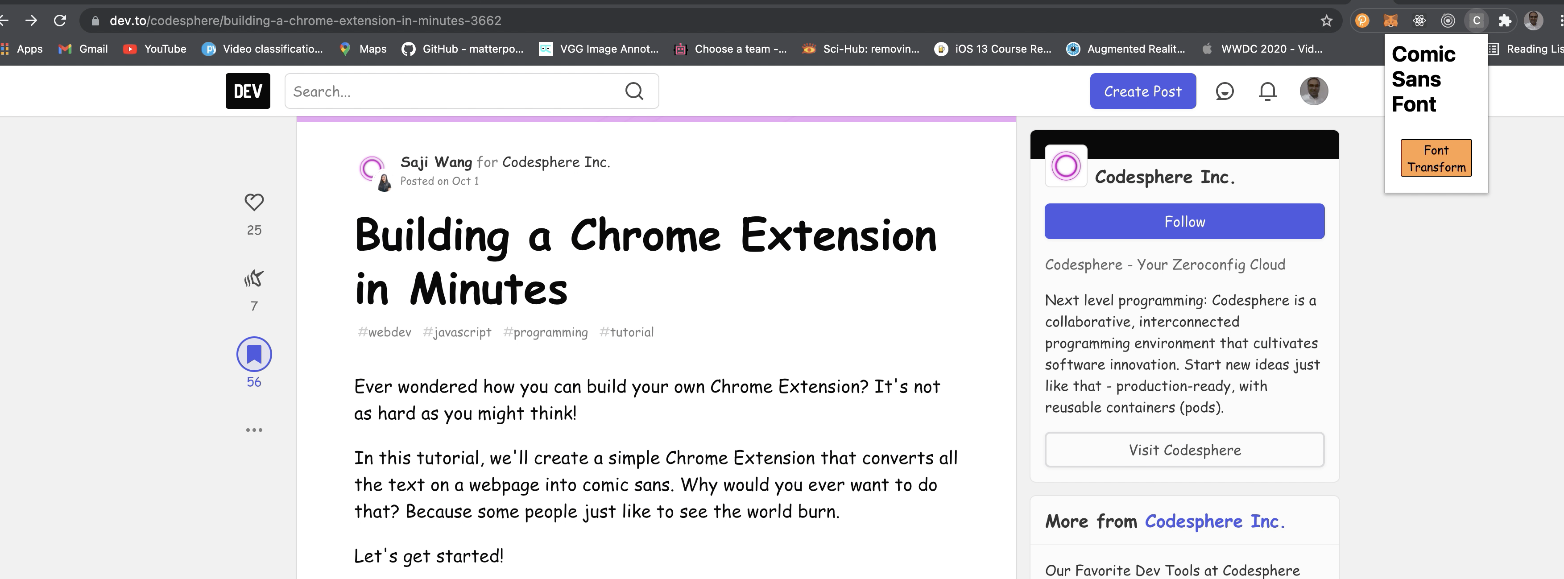Click the DEV logo
Viewport: 1564px width, 579px height.
click(248, 91)
